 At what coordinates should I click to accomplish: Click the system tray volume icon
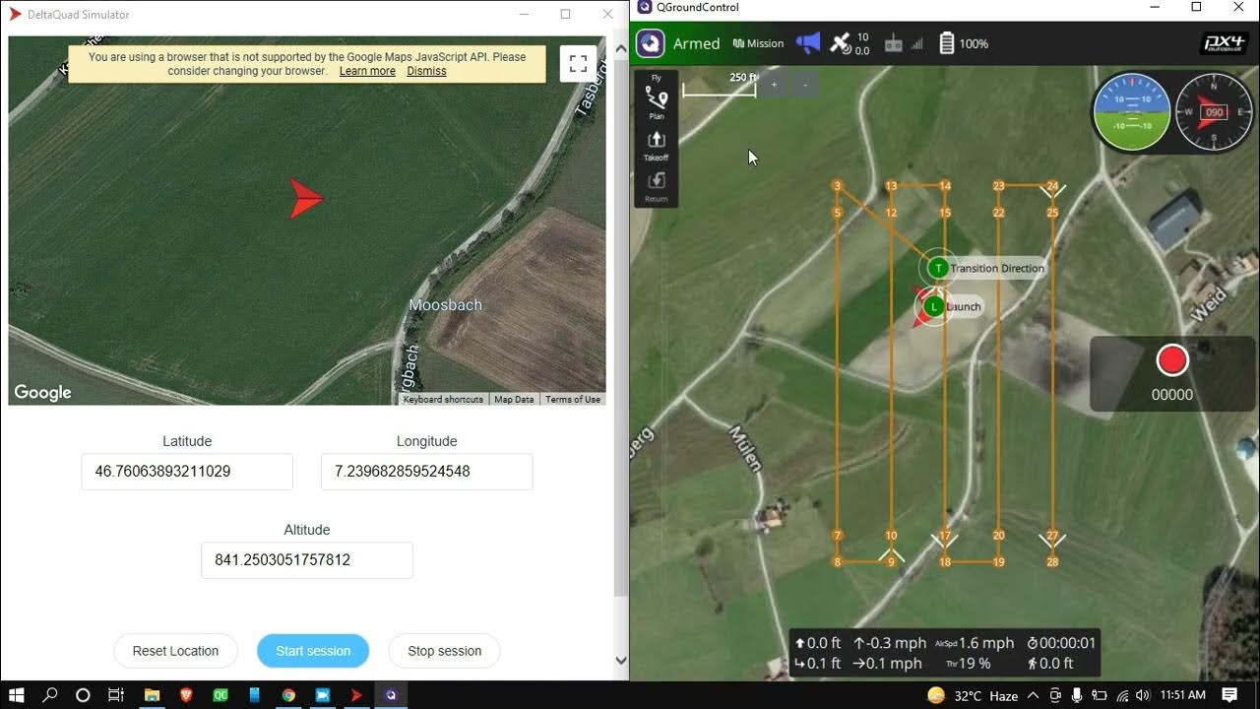pyautogui.click(x=1144, y=695)
